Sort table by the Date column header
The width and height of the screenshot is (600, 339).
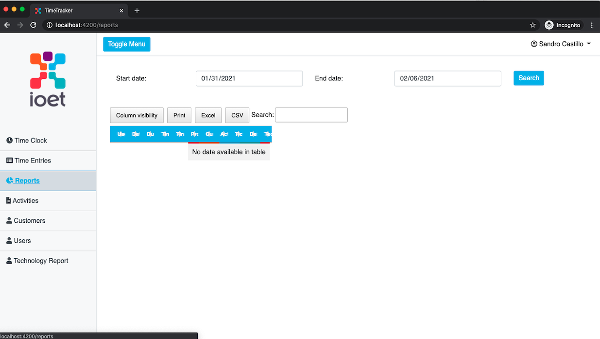136,134
